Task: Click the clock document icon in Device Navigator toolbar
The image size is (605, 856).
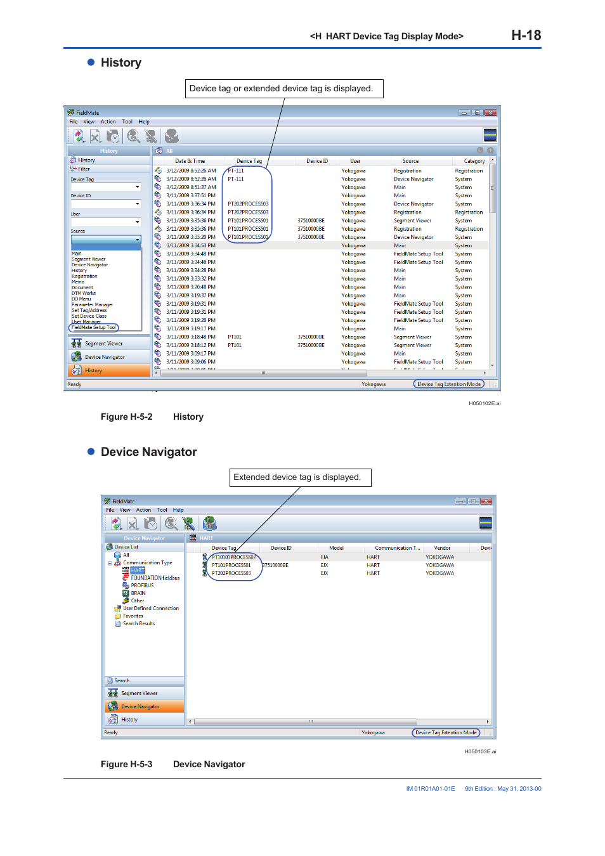Action: pyautogui.click(x=150, y=523)
